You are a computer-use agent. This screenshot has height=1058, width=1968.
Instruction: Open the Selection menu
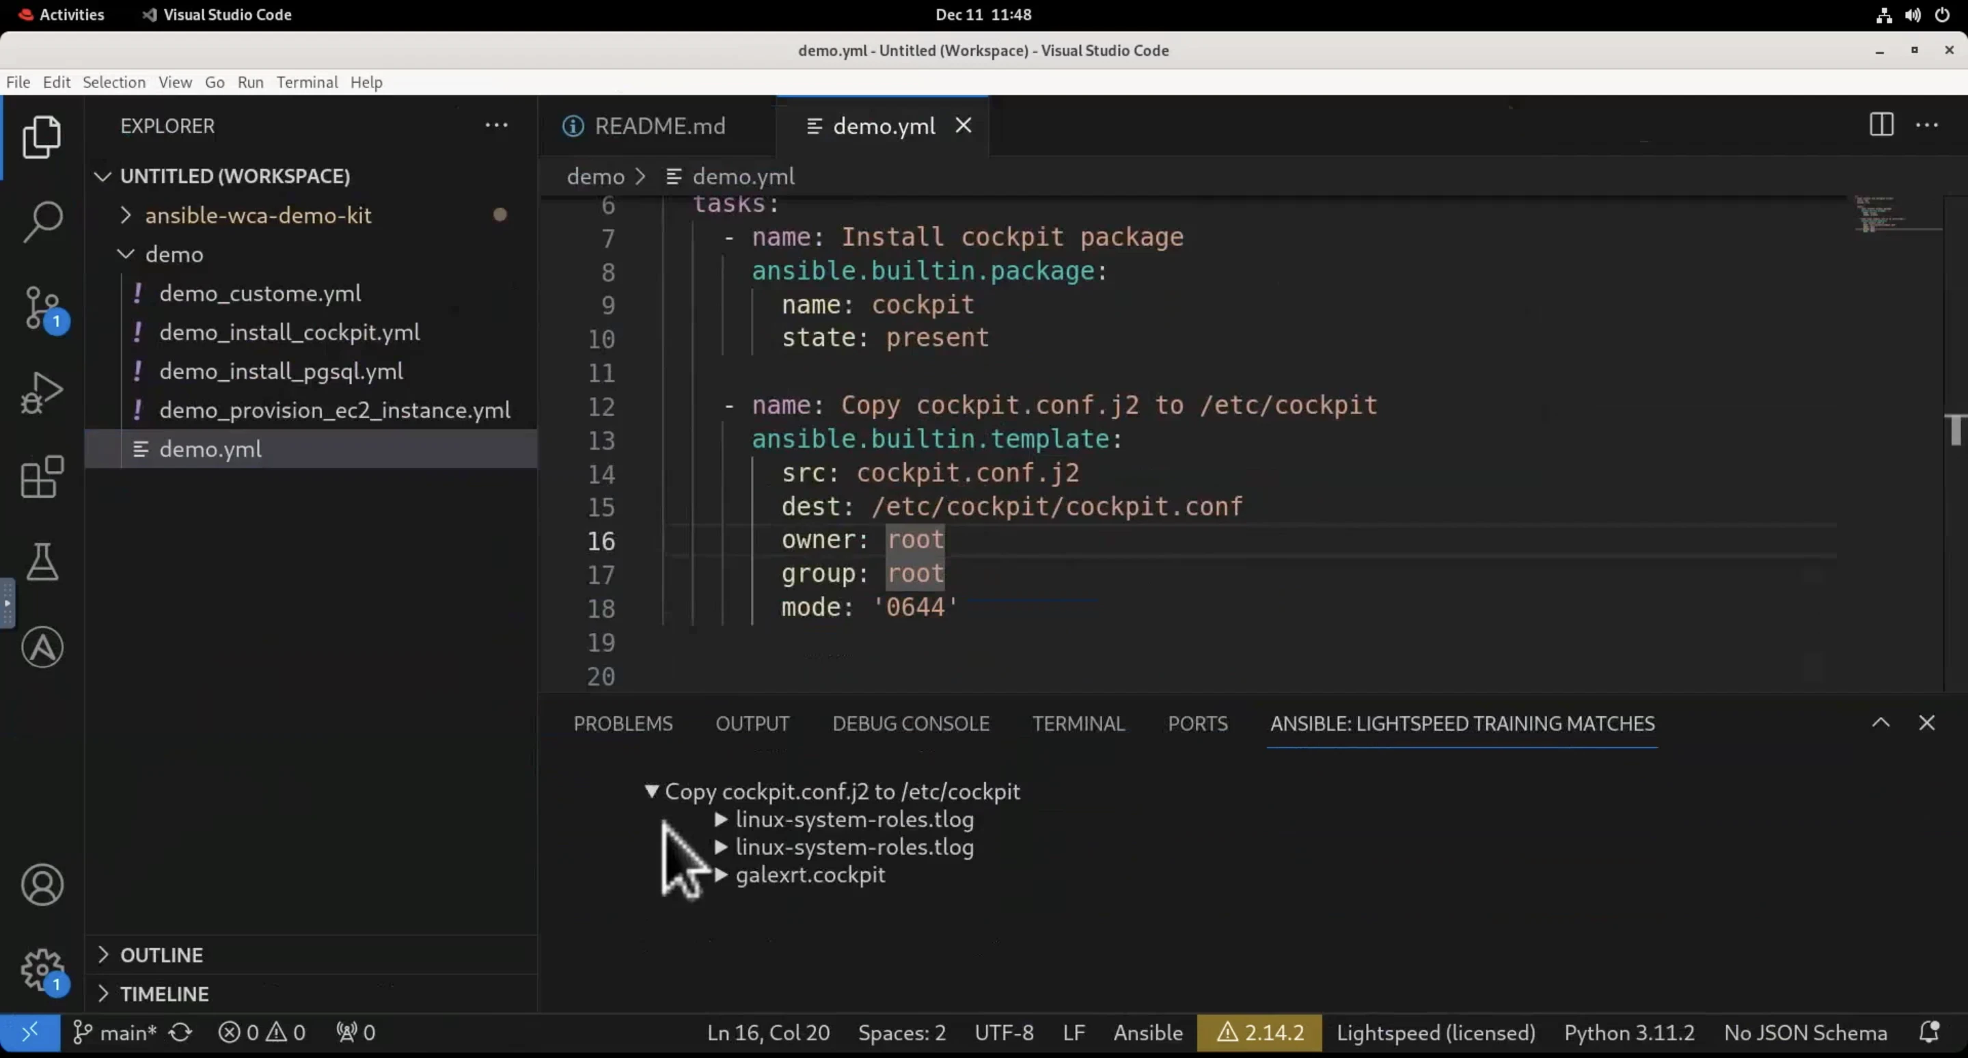click(x=114, y=82)
